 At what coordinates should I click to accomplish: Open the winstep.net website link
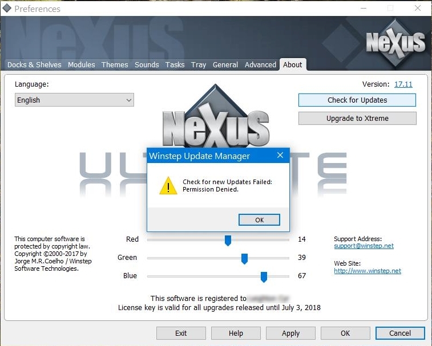click(368, 271)
